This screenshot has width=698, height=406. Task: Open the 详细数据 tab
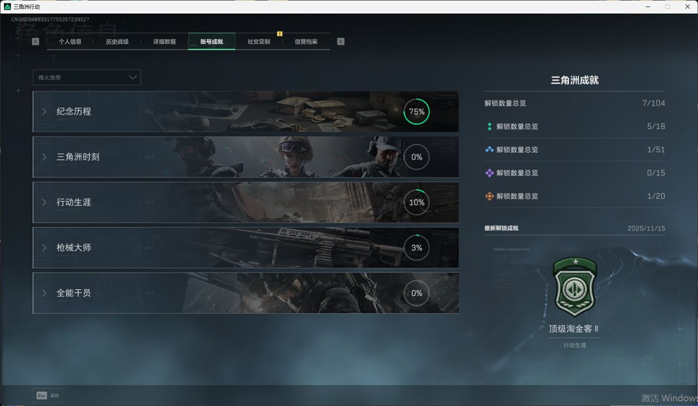(x=164, y=42)
